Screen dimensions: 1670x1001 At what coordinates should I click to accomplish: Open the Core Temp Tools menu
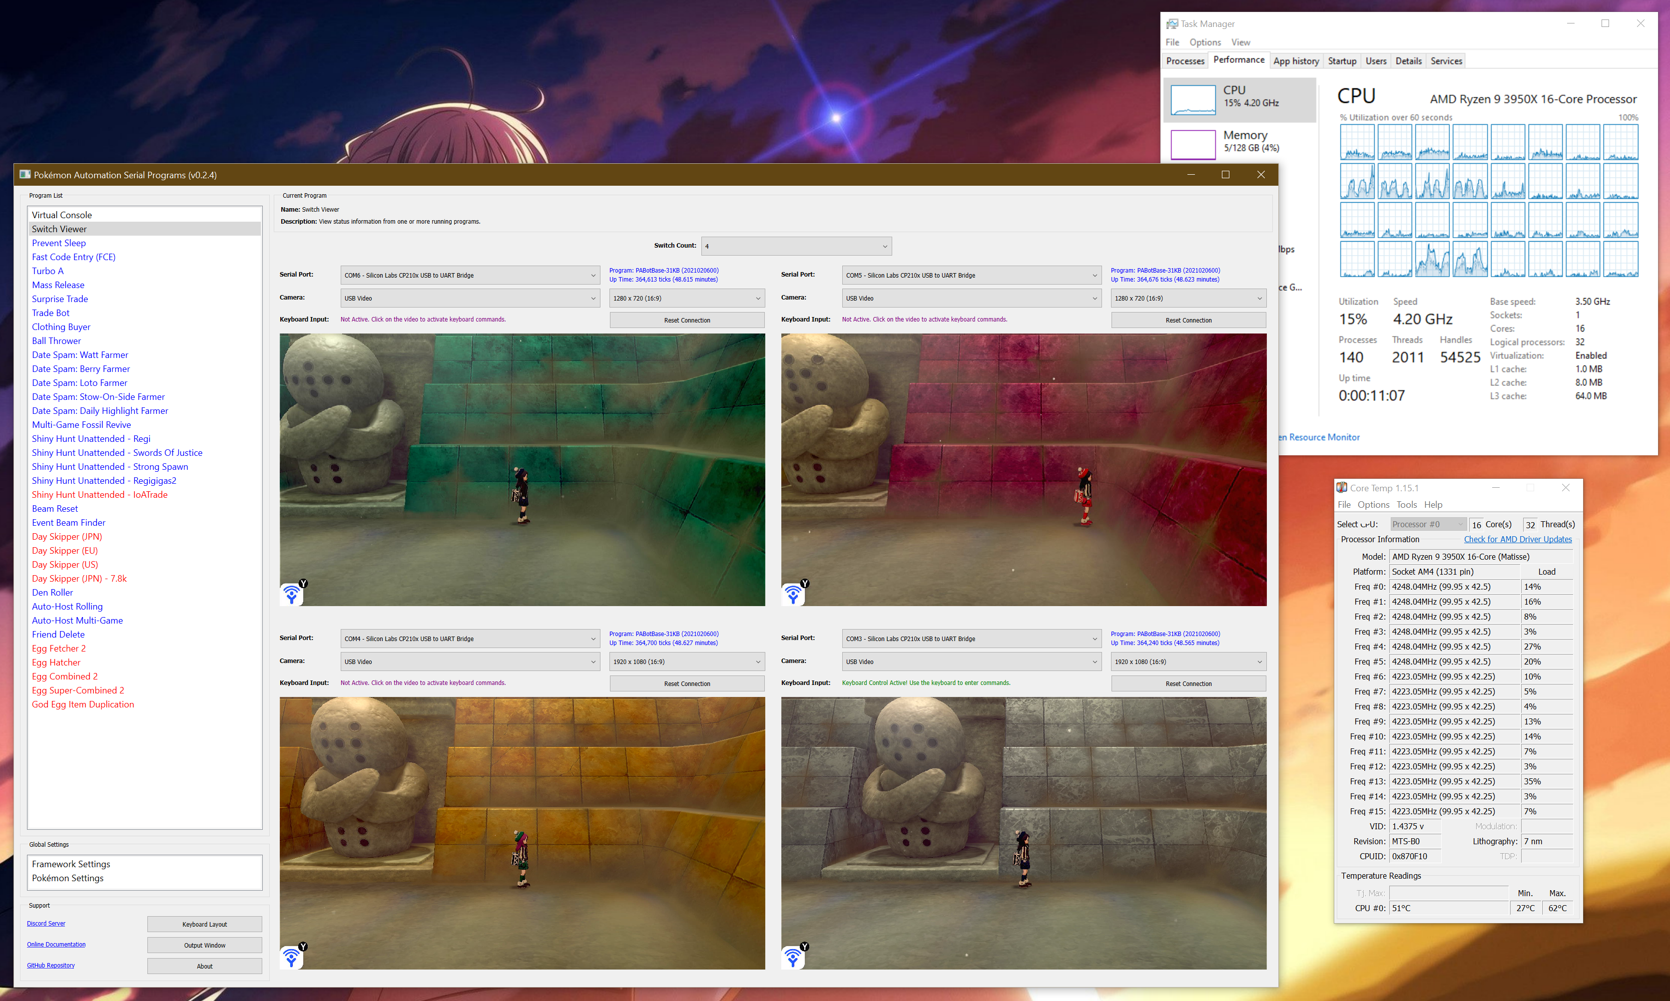tap(1406, 505)
